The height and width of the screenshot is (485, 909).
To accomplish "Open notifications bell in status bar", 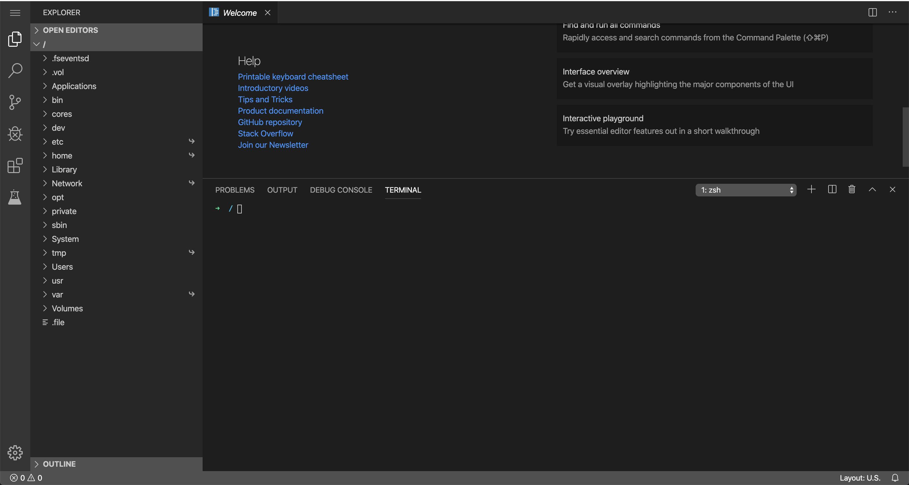I will point(895,478).
